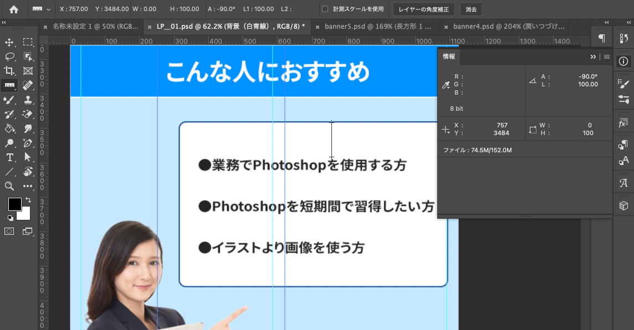Swap foreground and background colors
Viewport: 634px width, 330px height.
[28, 200]
